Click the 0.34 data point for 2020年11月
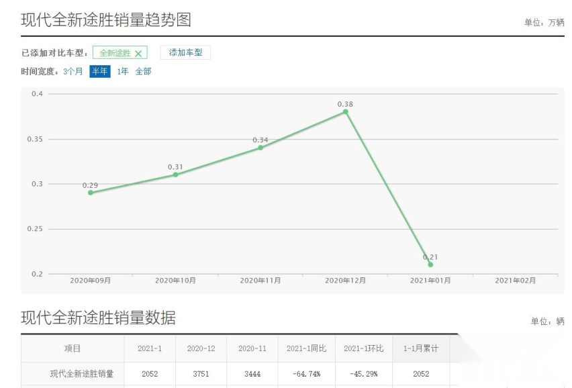572x388 pixels. pos(260,148)
